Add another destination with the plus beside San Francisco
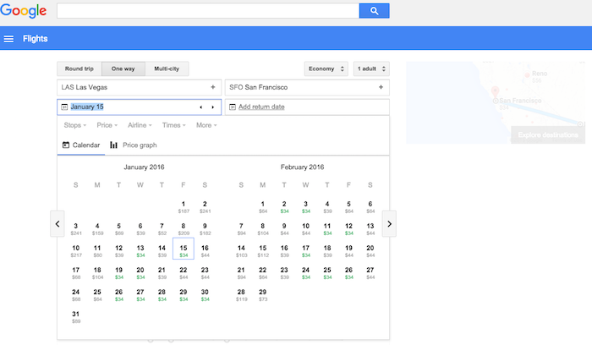Viewport: 592px width, 345px height. (381, 87)
